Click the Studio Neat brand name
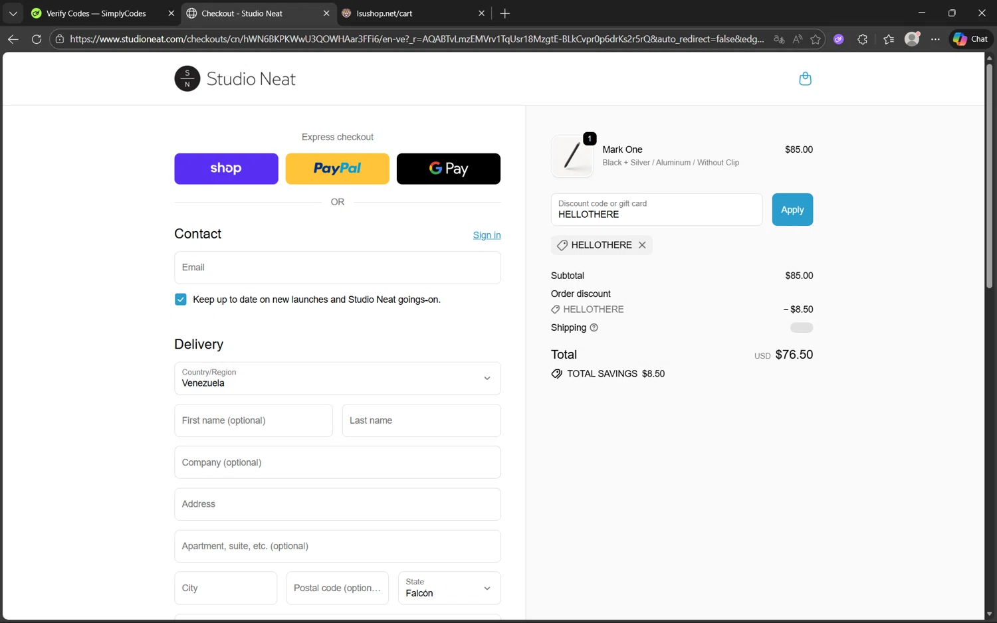997x623 pixels. 251,79
